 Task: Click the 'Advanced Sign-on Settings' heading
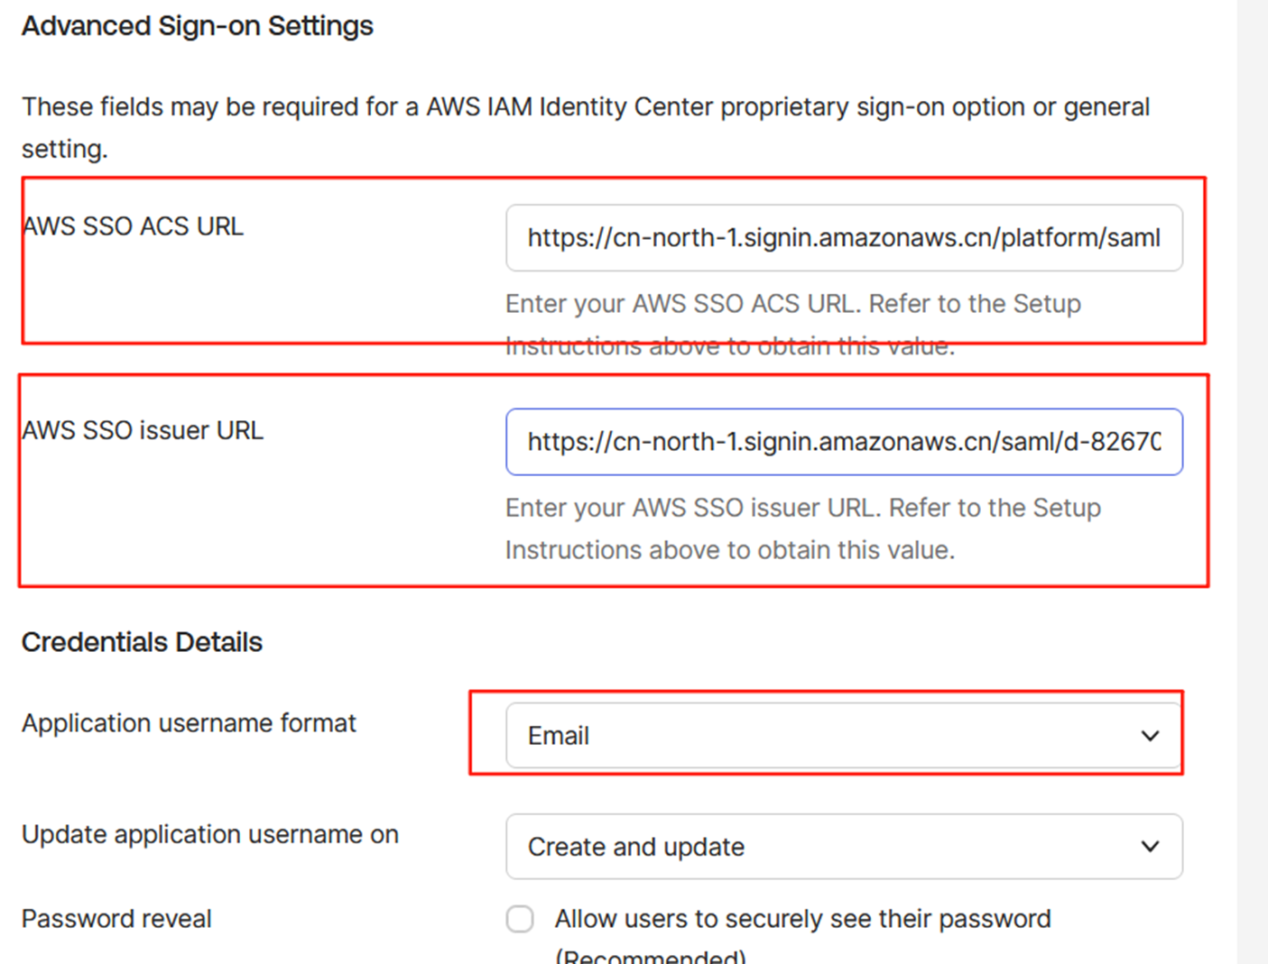[x=197, y=26]
